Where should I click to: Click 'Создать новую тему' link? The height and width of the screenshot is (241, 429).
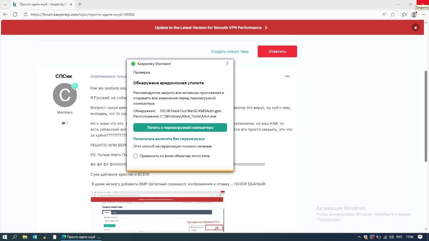click(230, 51)
